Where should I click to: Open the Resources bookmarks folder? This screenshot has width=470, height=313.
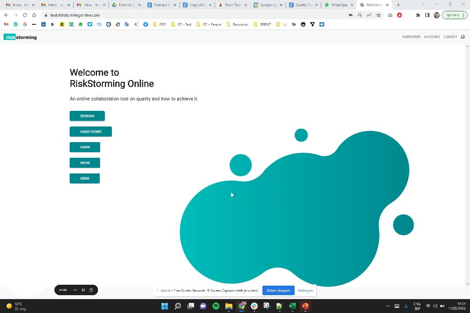[237, 24]
